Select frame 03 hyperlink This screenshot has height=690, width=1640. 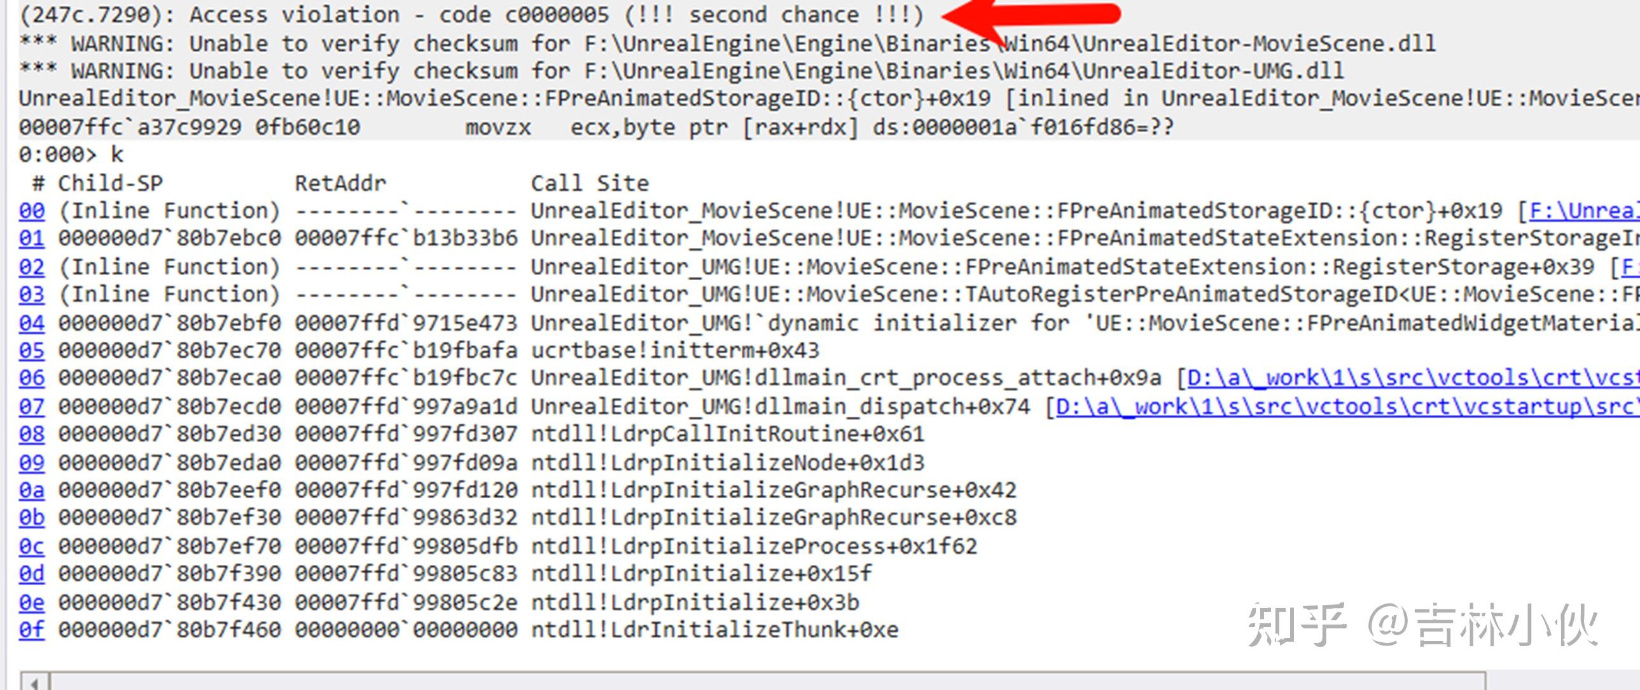pos(32,294)
